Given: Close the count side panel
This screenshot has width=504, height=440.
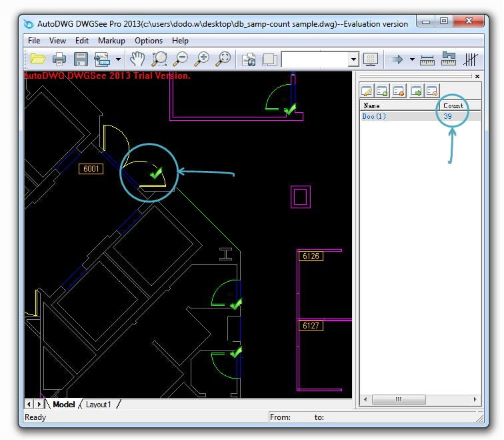Looking at the screenshot, I should [x=477, y=77].
